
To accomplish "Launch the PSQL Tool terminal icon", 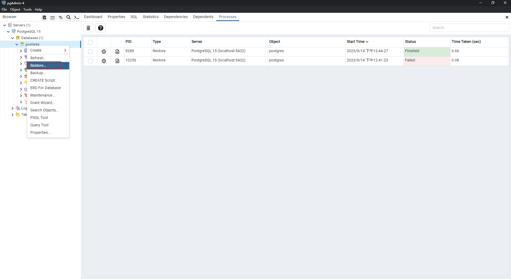I will pyautogui.click(x=76, y=18).
